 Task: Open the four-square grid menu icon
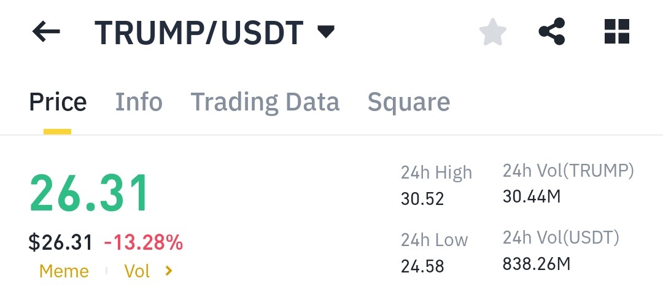click(x=617, y=31)
